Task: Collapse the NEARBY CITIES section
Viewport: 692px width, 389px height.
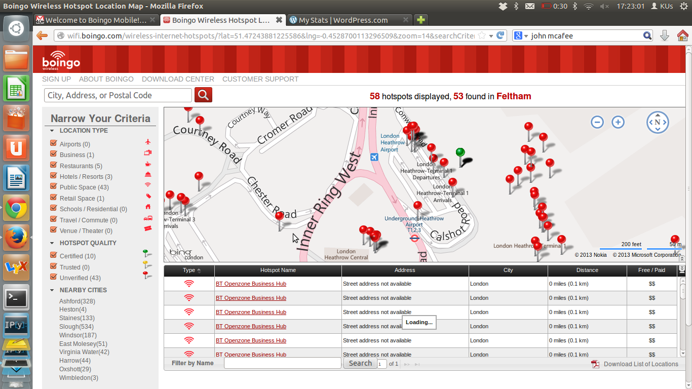Action: pos(52,290)
